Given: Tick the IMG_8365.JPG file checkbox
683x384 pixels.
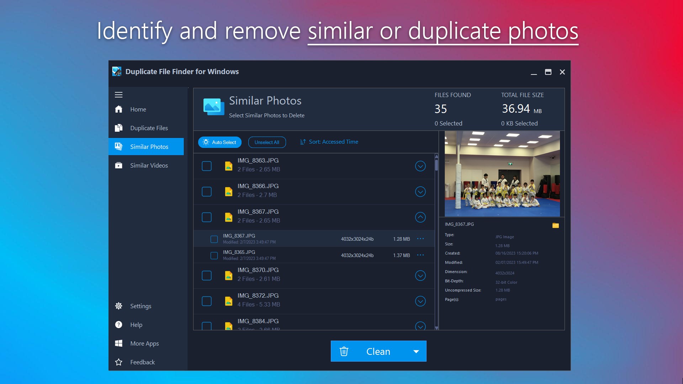Looking at the screenshot, I should pos(214,255).
